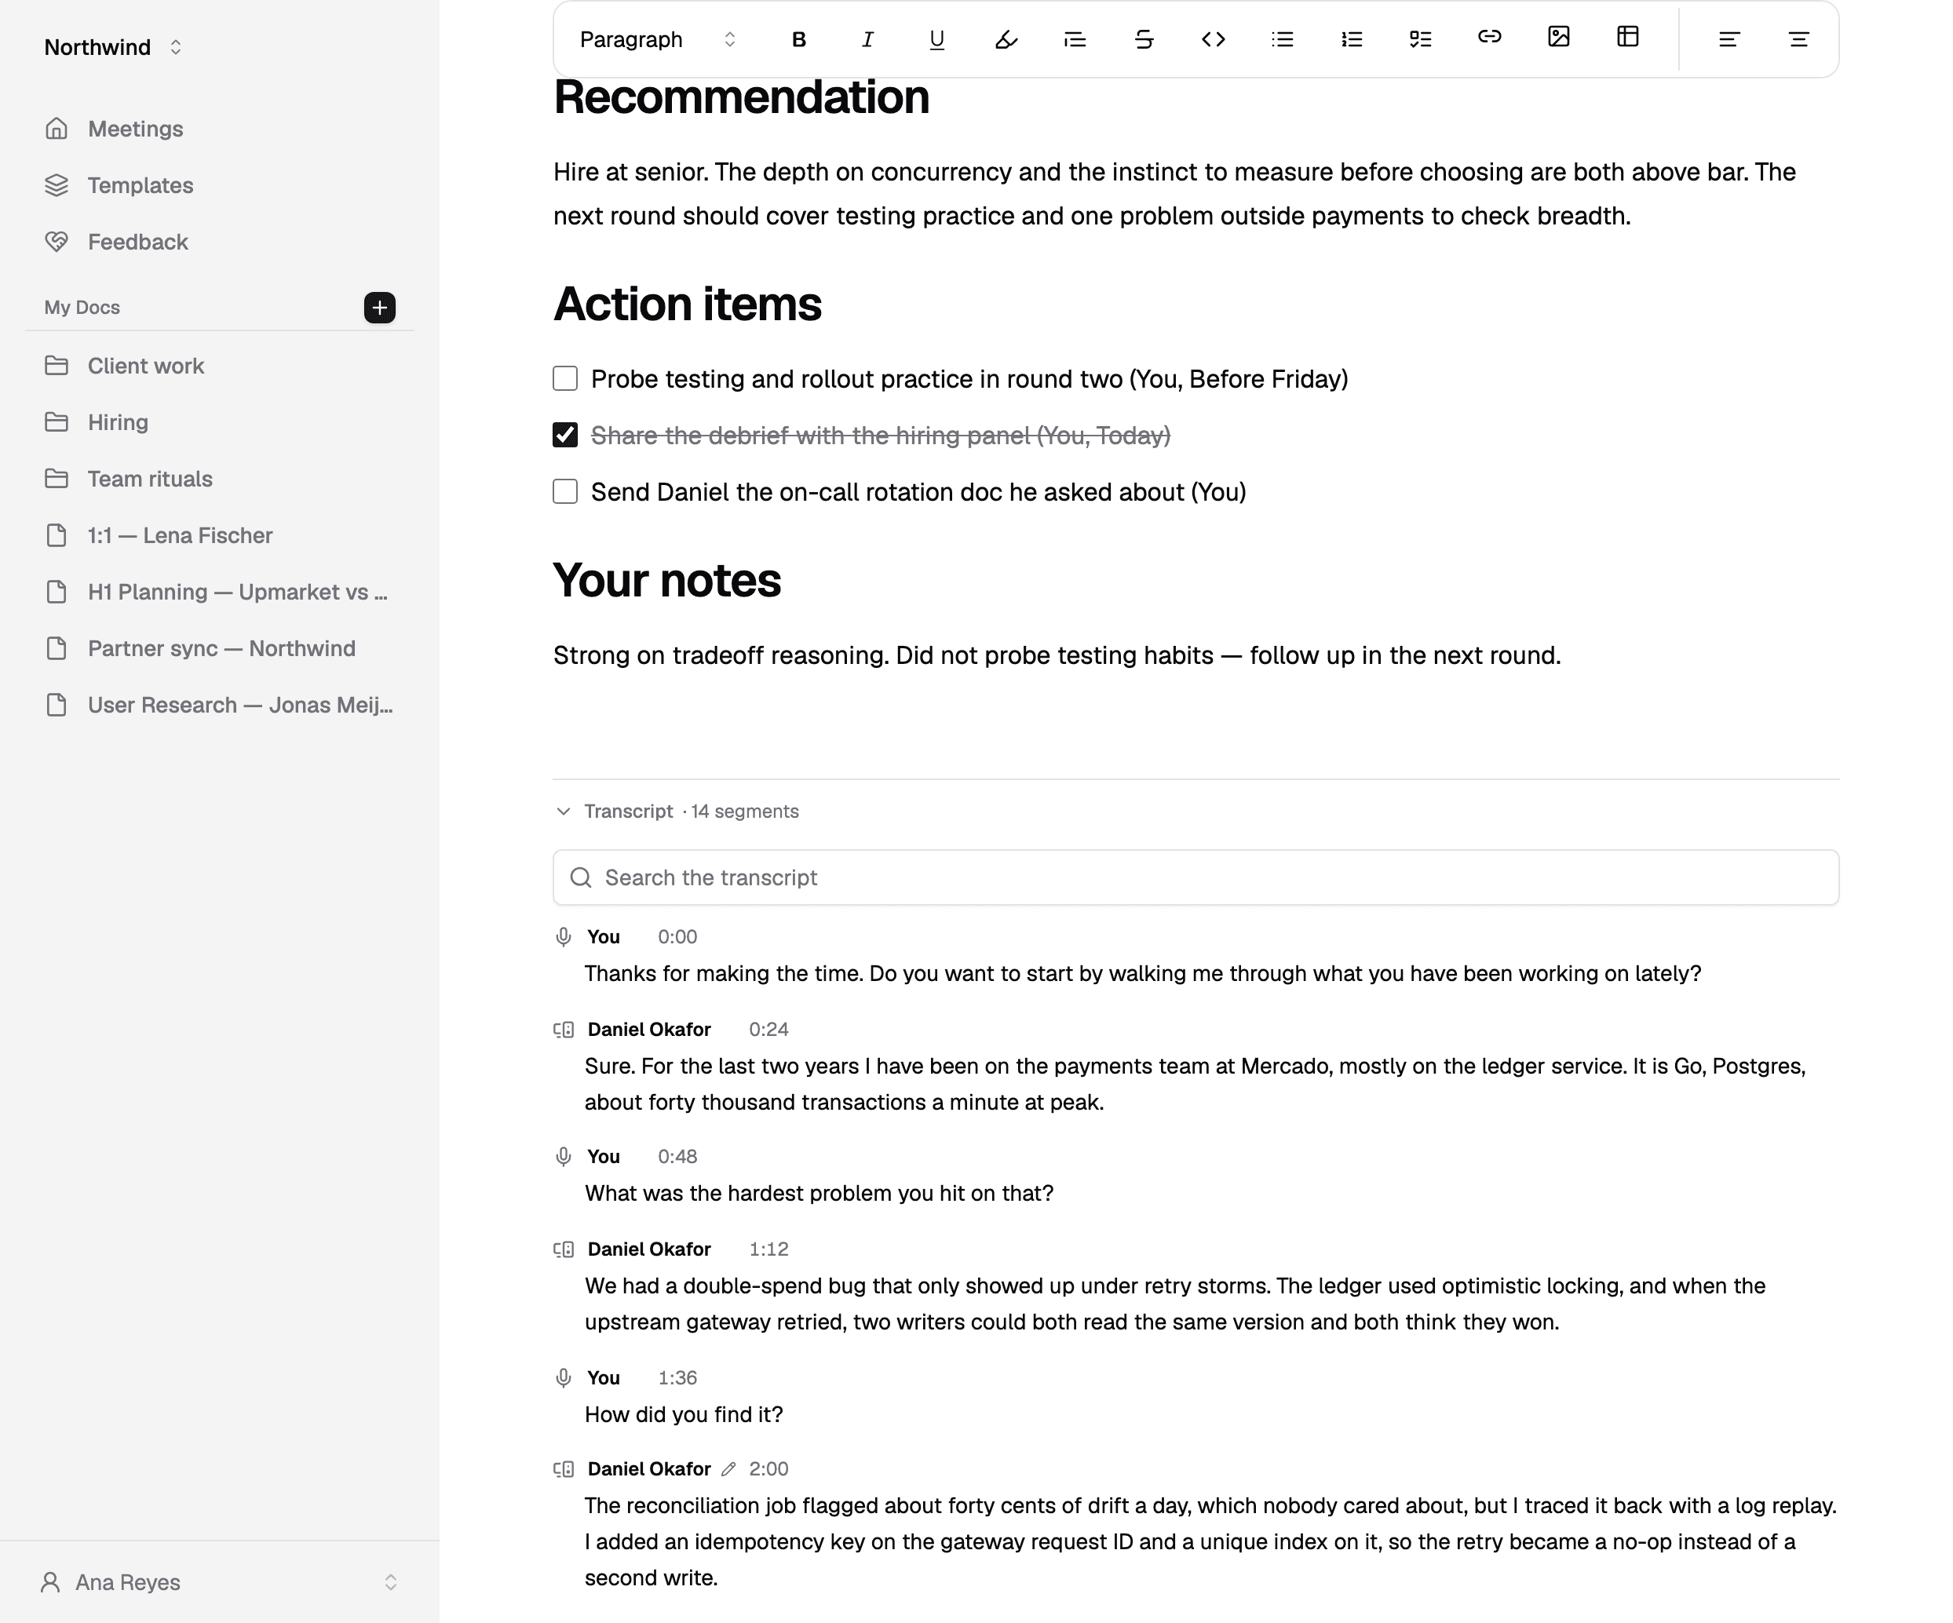Insert a table
The height and width of the screenshot is (1623, 1953).
(x=1627, y=37)
